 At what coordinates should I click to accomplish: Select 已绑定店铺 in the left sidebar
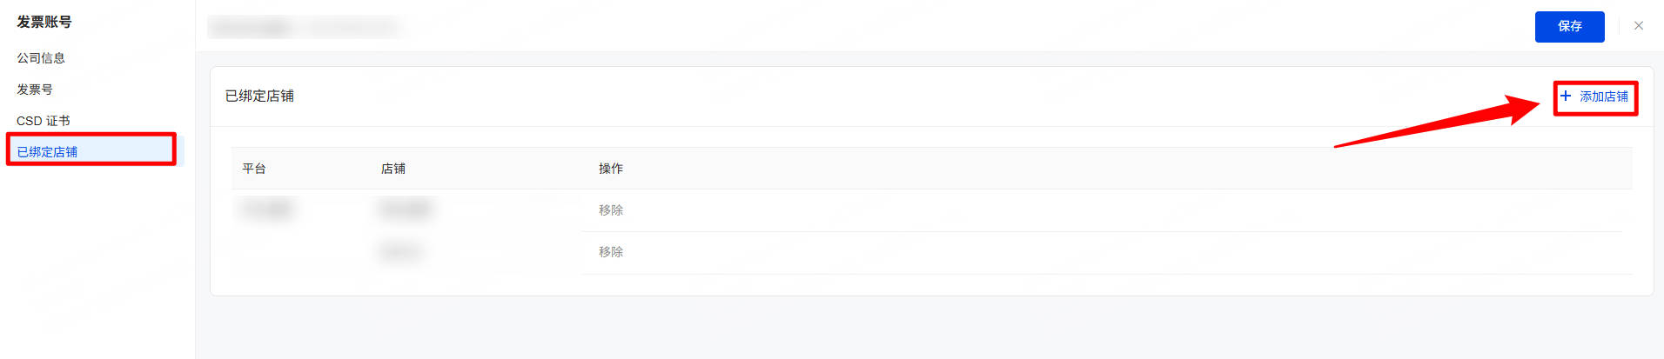point(47,152)
